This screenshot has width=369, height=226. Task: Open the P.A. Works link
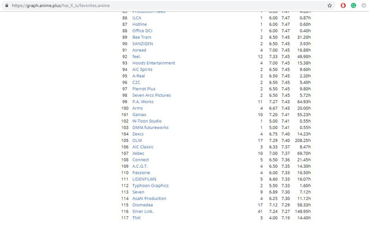143,101
